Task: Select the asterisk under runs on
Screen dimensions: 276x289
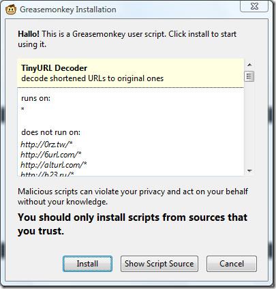Action: [x=22, y=109]
